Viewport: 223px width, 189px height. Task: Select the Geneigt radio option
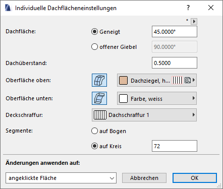(94, 32)
